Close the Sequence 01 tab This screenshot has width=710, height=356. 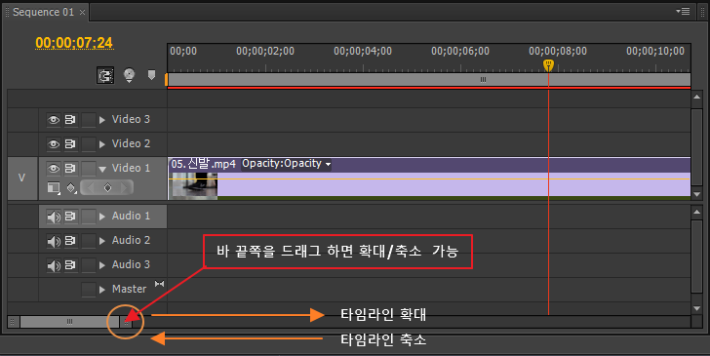coord(82,13)
